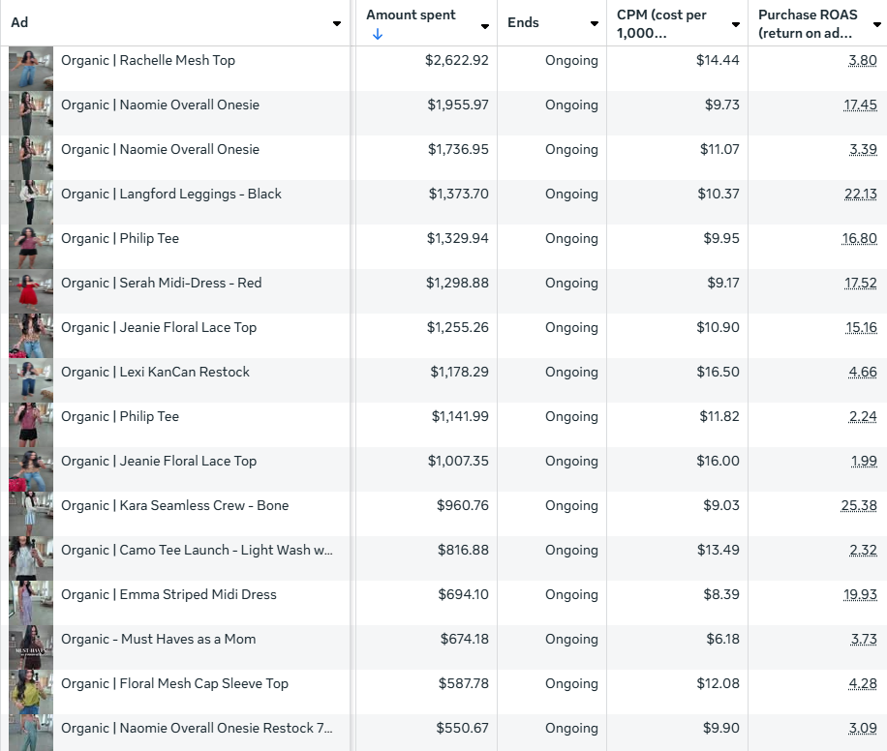The width and height of the screenshot is (887, 751).
Task: Open the Ends column dropdown arrow
Action: 595,23
